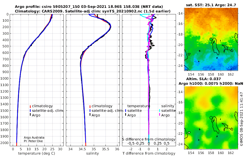Click the '154' longitude label under SST map
This screenshot has height=157, width=244.
coord(191,74)
